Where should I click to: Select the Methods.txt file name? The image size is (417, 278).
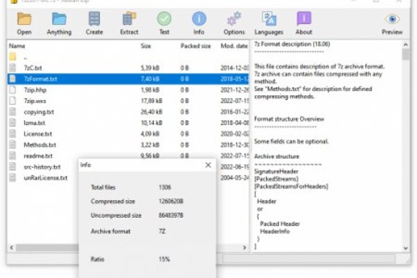40,145
